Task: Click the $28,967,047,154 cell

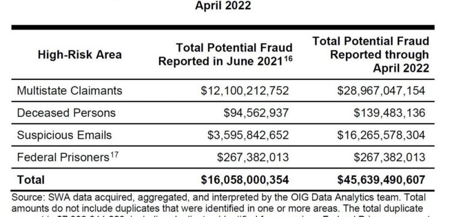Action: pos(381,90)
